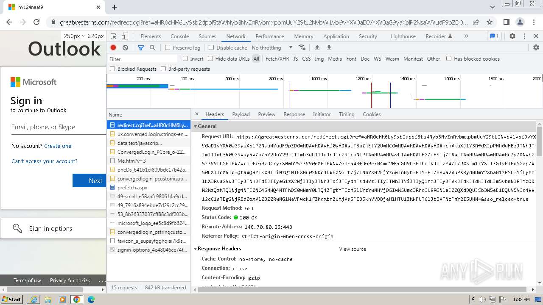543x305 pixels.
Task: Click the Windows Start button
Action: tap(11, 299)
